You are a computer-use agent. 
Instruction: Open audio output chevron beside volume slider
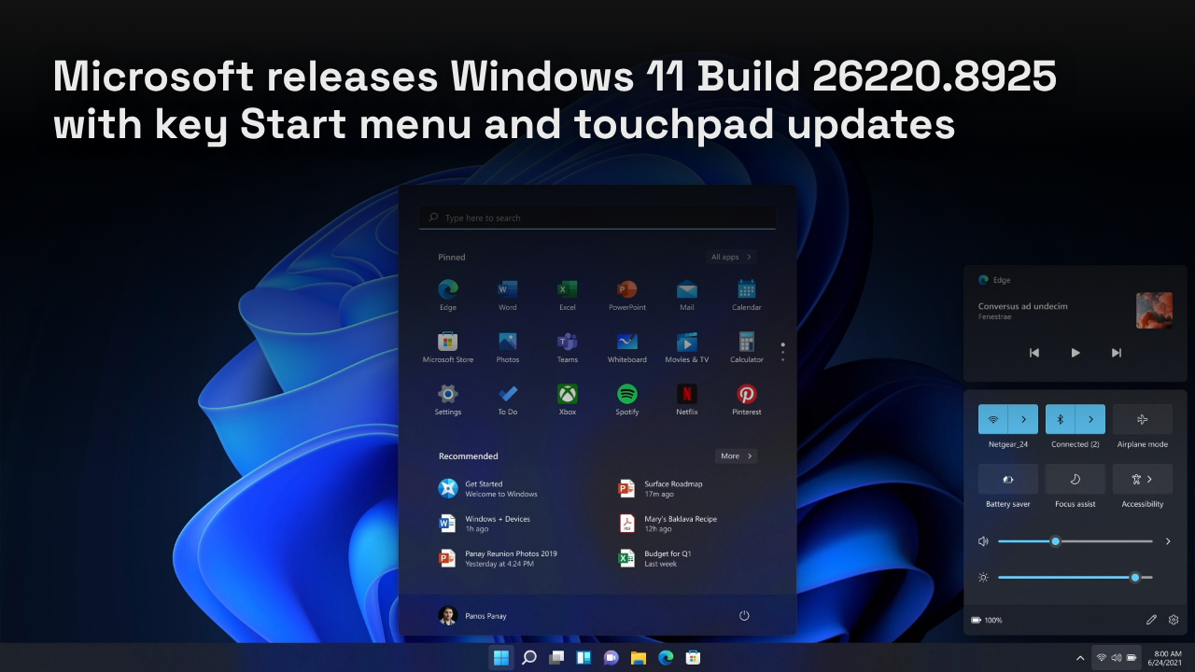[1167, 541]
